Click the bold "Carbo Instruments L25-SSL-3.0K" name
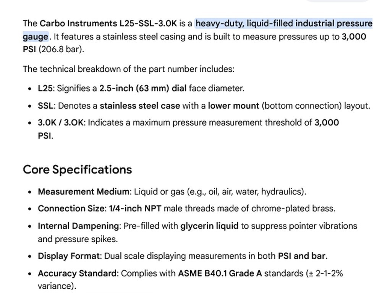382x299 pixels. (x=108, y=23)
